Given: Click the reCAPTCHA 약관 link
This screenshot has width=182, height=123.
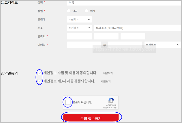Looking at the screenshot, I should coord(115,108).
